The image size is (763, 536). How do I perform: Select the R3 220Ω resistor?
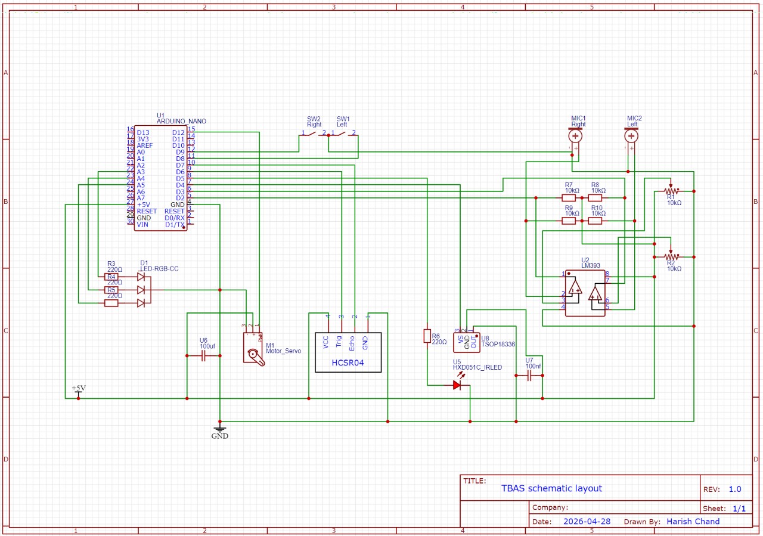click(x=111, y=277)
